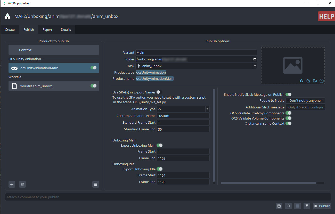Click the clear thumbnail X icon
This screenshot has width=335, height=214.
(x=322, y=81)
